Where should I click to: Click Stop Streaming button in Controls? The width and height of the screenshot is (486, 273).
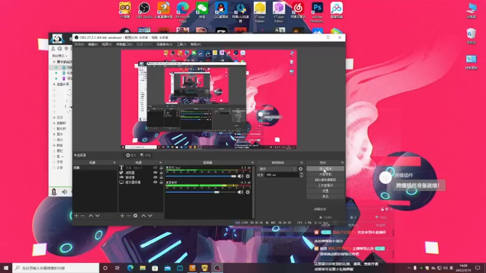[x=326, y=169]
